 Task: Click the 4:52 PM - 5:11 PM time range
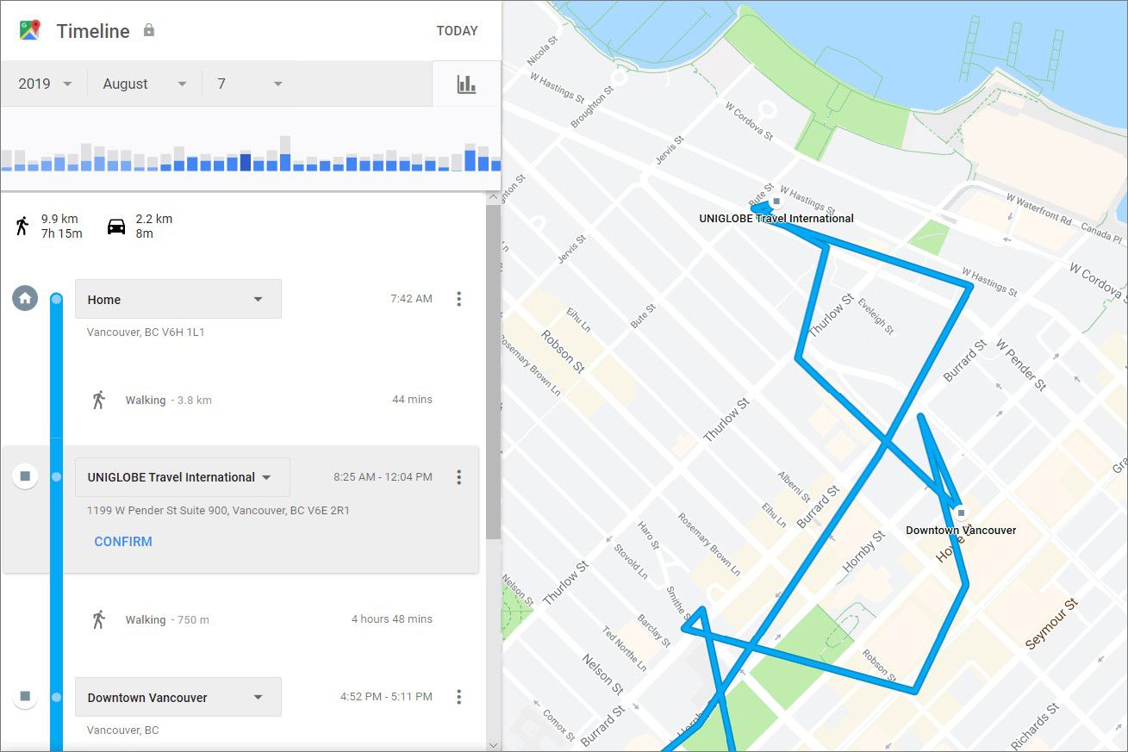click(386, 696)
